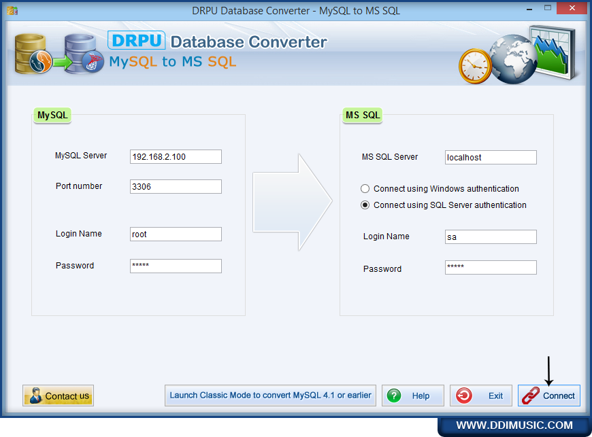Click the DRPU logo badge in header

pyautogui.click(x=136, y=40)
